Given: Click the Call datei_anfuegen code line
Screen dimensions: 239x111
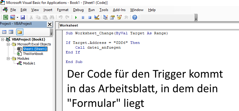Looking at the screenshot, I should tap(98, 47).
